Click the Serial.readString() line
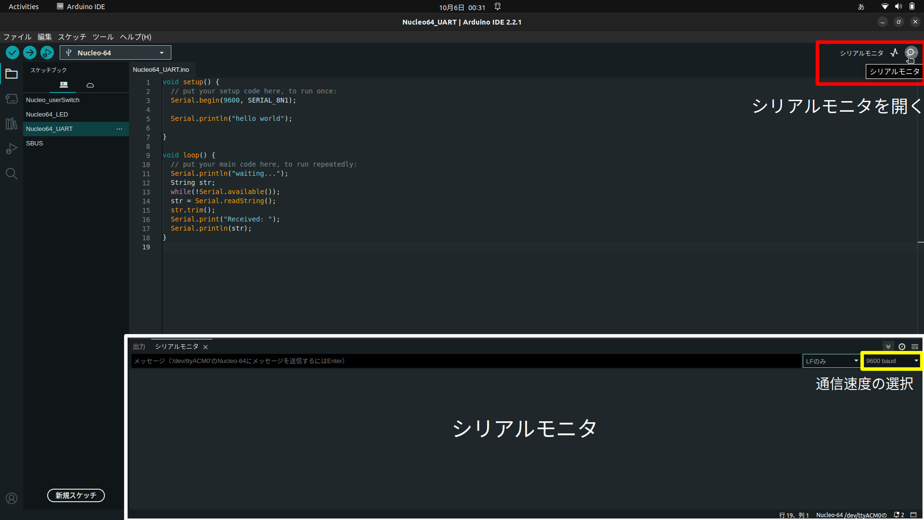The image size is (924, 520). pyautogui.click(x=223, y=201)
